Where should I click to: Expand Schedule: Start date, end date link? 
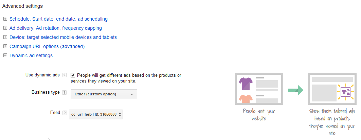tap(58, 19)
